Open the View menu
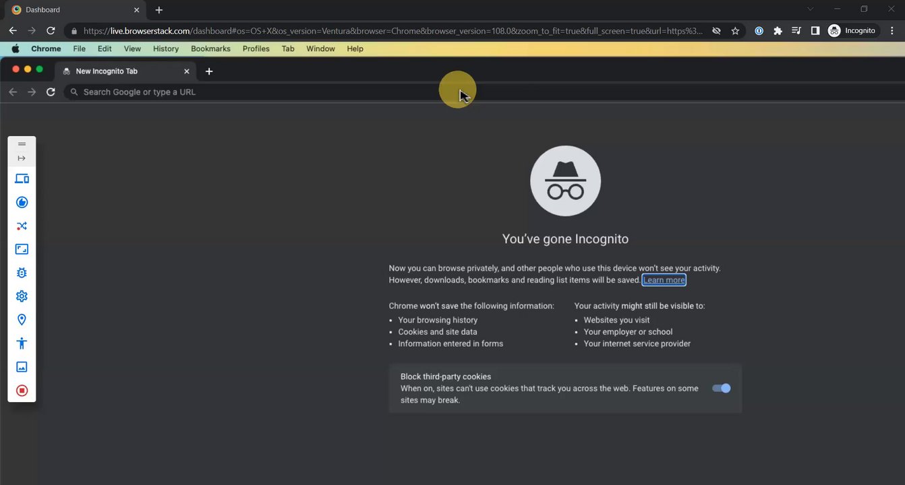 [x=132, y=48]
